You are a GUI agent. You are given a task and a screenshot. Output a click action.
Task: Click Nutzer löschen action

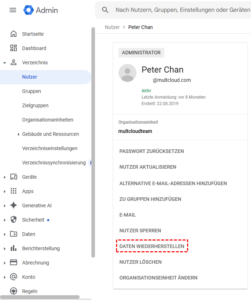coord(140,262)
